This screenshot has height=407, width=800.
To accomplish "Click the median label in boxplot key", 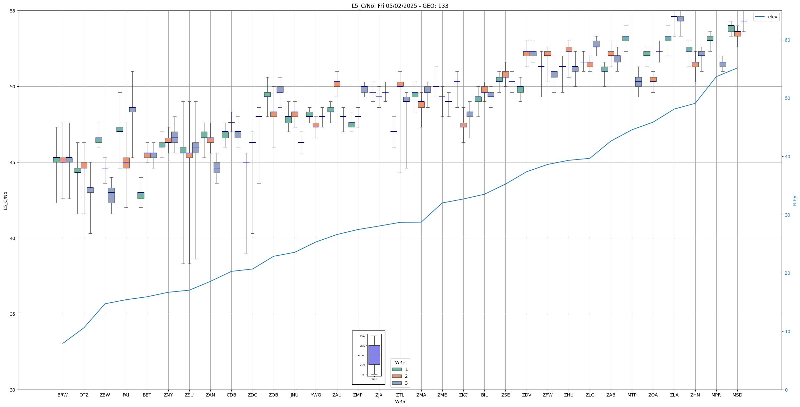I will click(x=360, y=355).
